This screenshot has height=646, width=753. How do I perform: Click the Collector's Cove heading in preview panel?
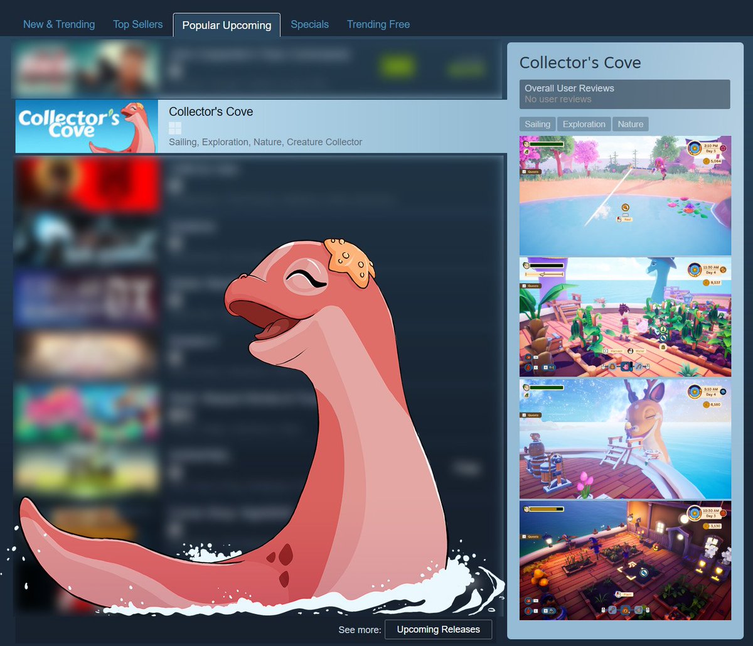coord(580,63)
